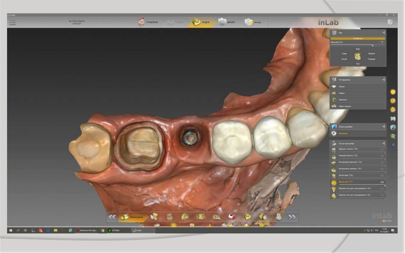
Task: Toggle highlighted gingiva row icon showing 100
Action: (x=334, y=183)
